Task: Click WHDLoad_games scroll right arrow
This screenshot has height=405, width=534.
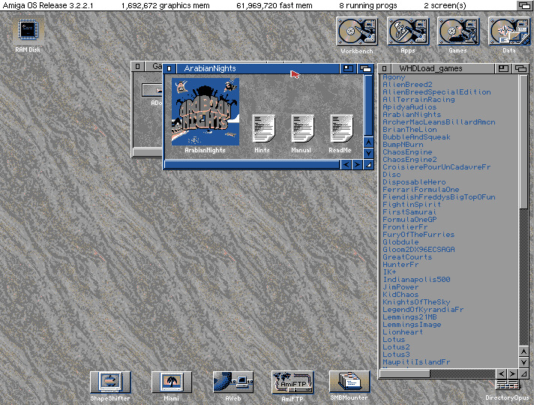Action: [512, 373]
